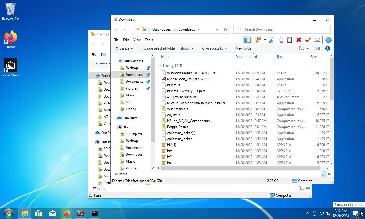Image resolution: width=365 pixels, height=219 pixels.
Task: Click the blue shell icon in toolbar
Action: click(328, 40)
